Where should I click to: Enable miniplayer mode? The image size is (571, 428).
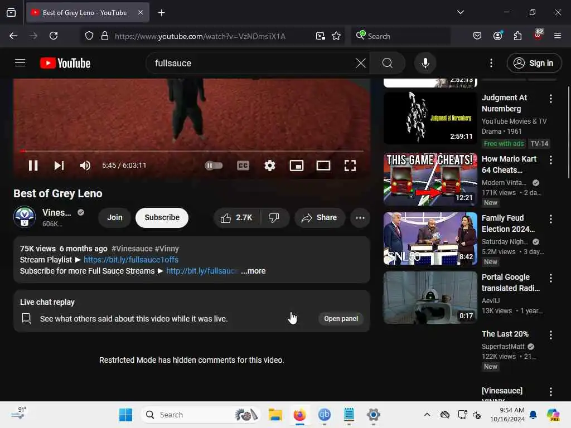(x=297, y=166)
